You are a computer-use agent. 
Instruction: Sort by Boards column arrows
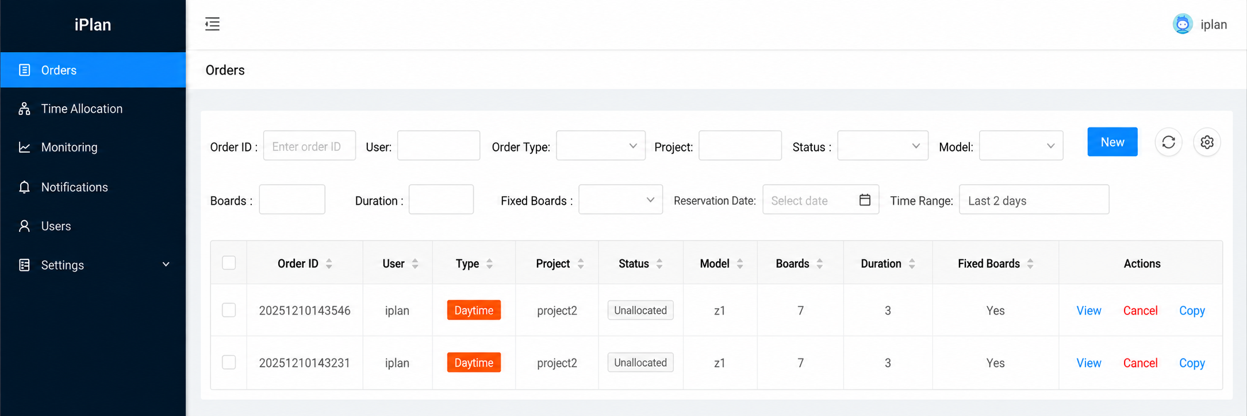click(820, 264)
